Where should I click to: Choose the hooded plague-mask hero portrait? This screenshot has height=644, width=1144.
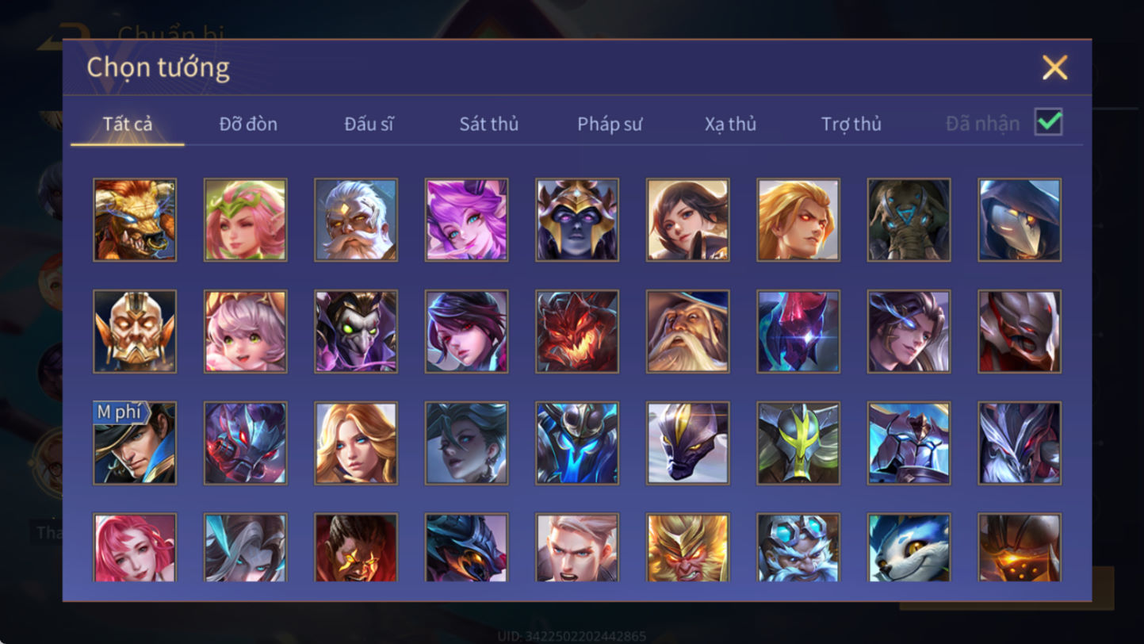(1020, 220)
